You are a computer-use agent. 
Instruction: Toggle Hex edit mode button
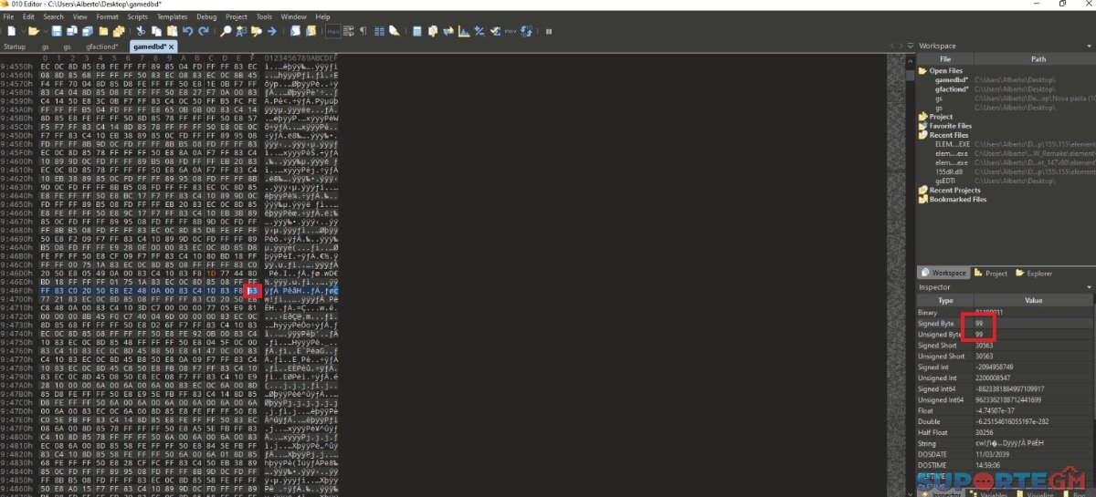(333, 31)
